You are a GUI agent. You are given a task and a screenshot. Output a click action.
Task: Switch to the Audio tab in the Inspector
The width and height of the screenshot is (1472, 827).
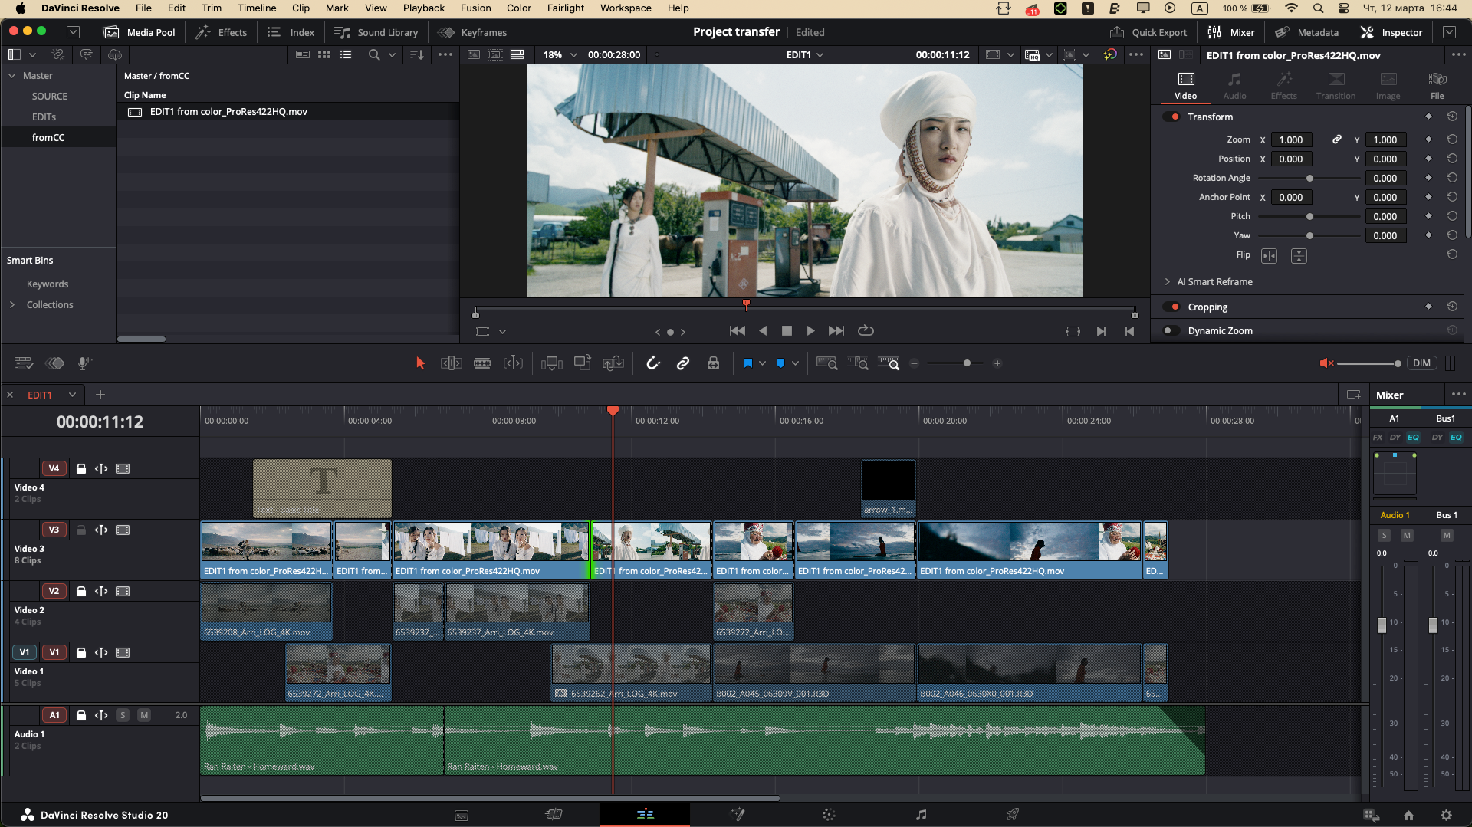pyautogui.click(x=1235, y=84)
